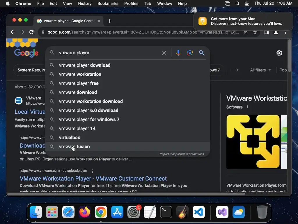
Task: Start voice search with the microphone icon
Action: pyautogui.click(x=178, y=53)
